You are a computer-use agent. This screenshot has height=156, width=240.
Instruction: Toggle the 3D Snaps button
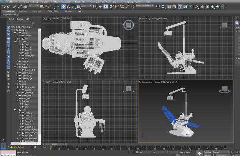pyautogui.click(x=112, y=6)
